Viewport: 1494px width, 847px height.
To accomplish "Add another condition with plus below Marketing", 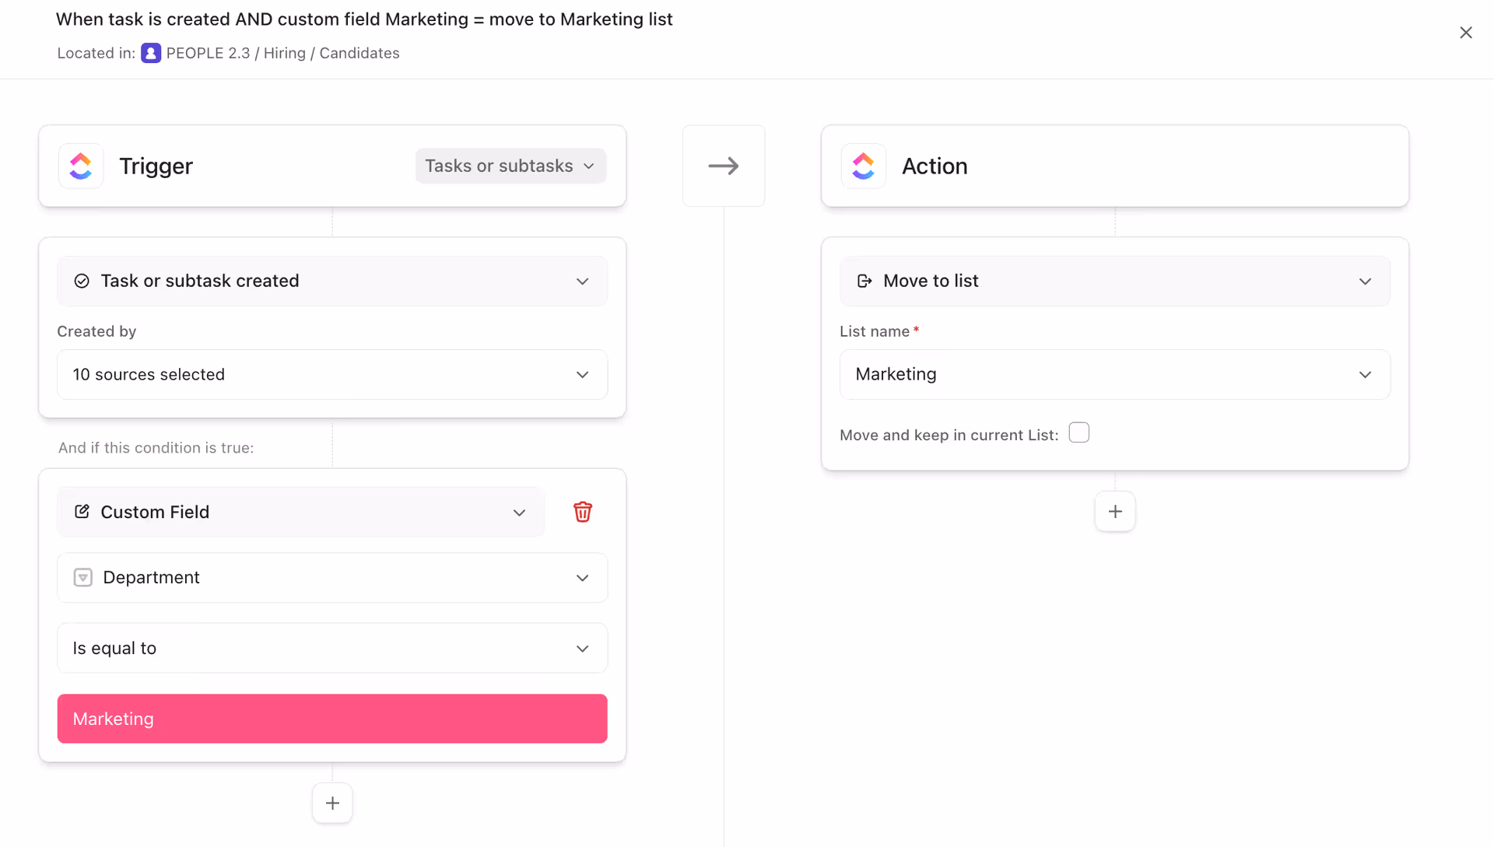I will (x=332, y=803).
